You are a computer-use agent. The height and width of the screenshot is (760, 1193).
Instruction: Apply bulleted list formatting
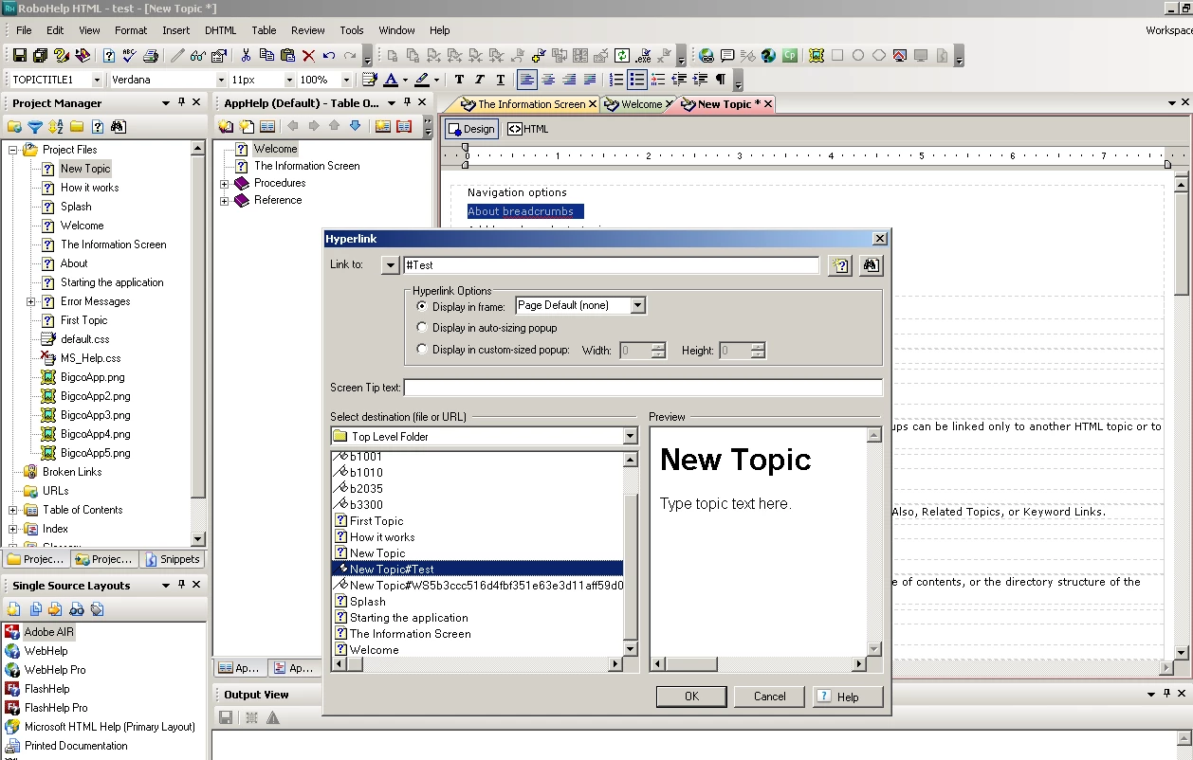(x=637, y=80)
